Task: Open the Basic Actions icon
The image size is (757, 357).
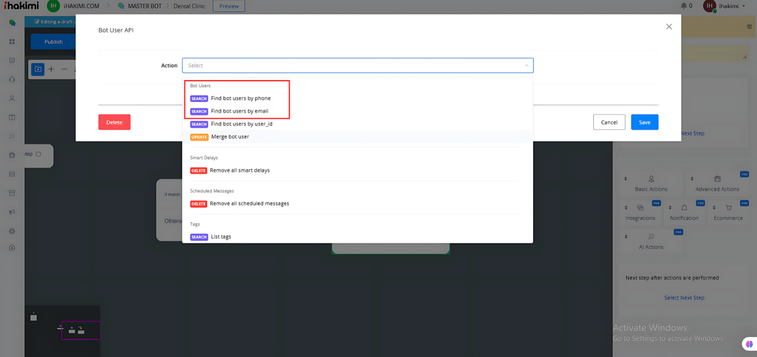Action: [651, 179]
